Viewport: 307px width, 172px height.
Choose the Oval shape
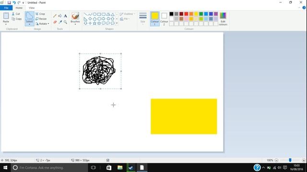tap(94, 14)
